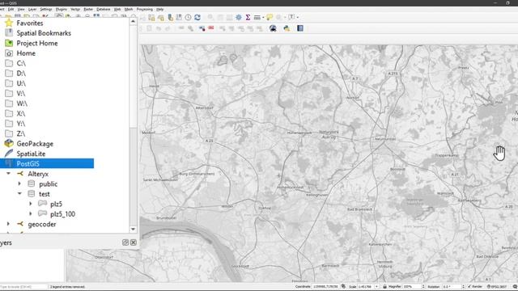The image size is (518, 291).
Task: Click the Alteryx connection icon
Action: pos(20,174)
